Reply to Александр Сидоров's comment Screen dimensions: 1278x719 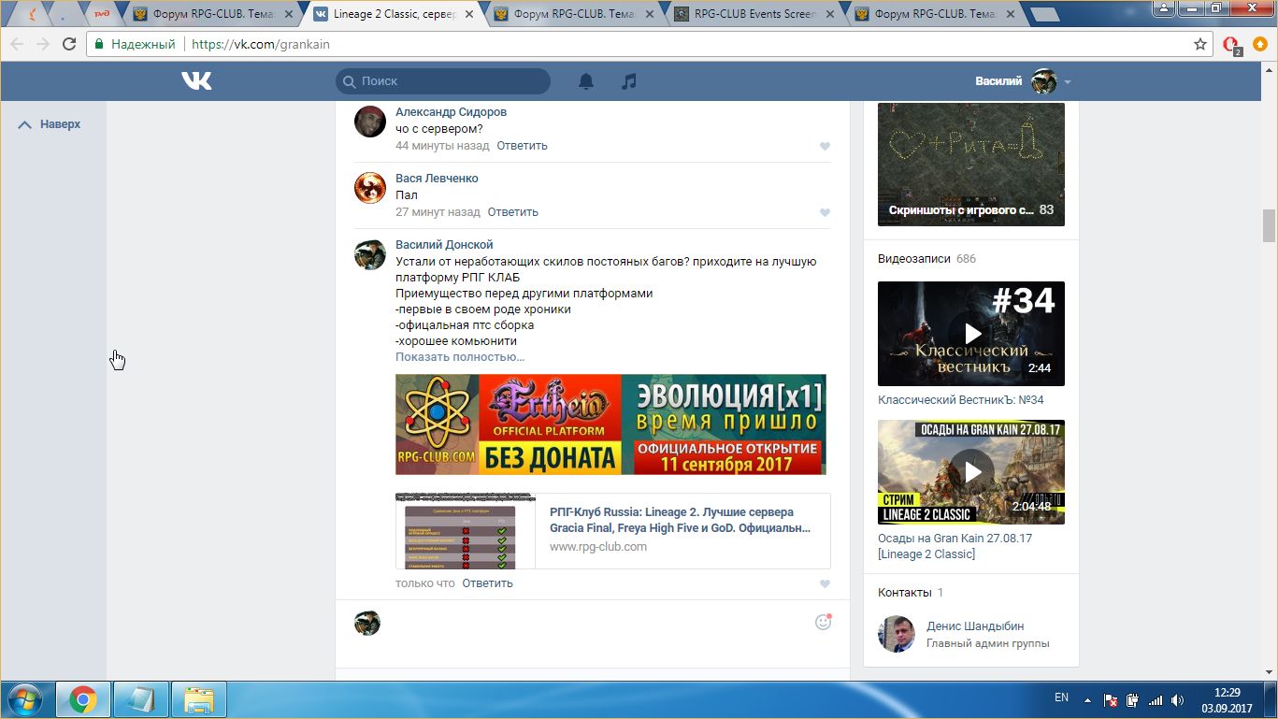(522, 146)
